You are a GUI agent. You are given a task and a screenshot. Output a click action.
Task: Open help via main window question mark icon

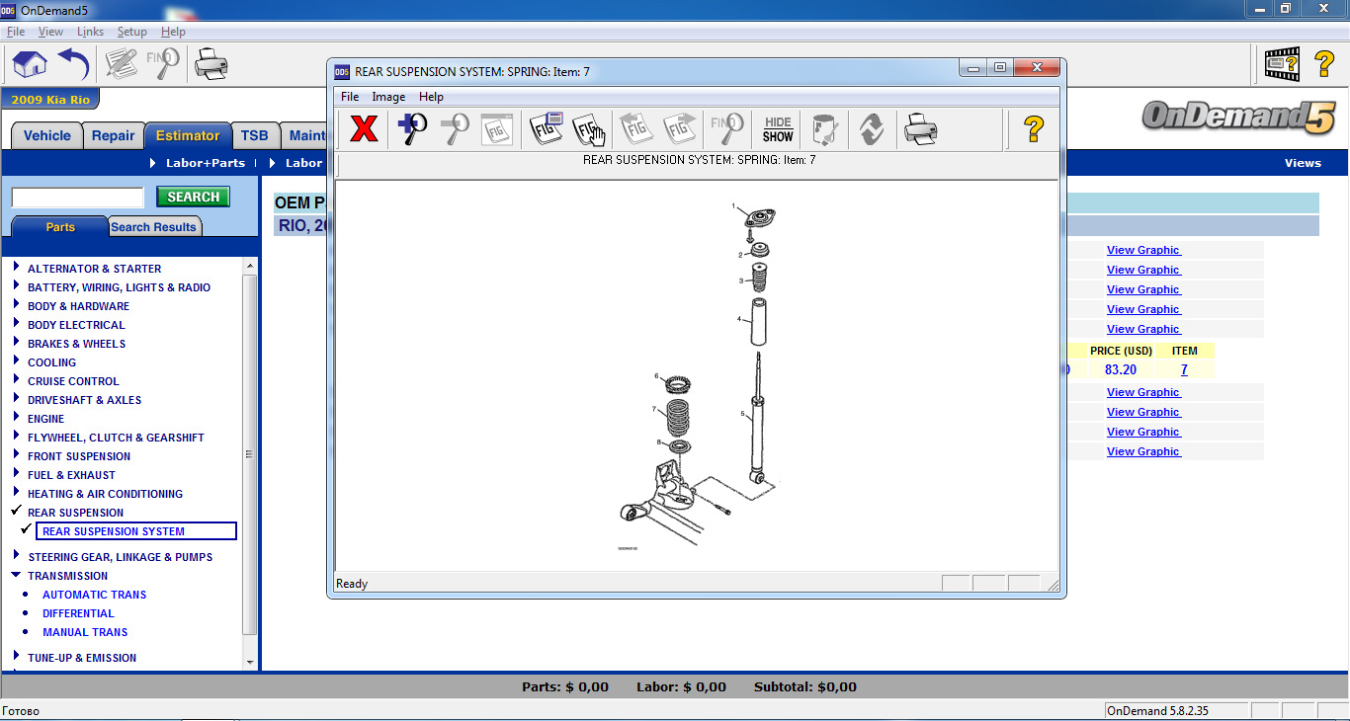tap(1325, 64)
